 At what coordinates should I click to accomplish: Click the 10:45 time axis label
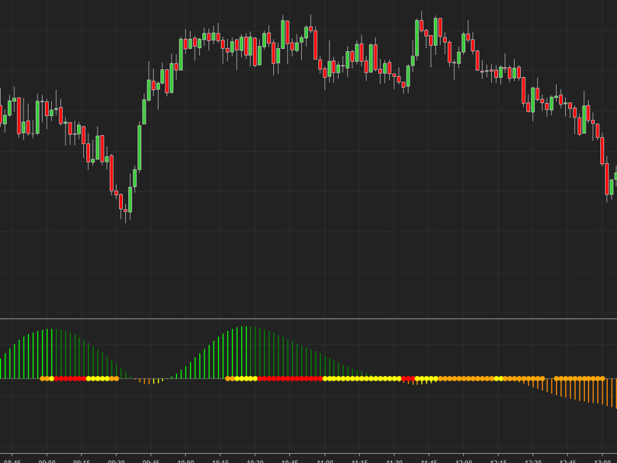coord(290,461)
